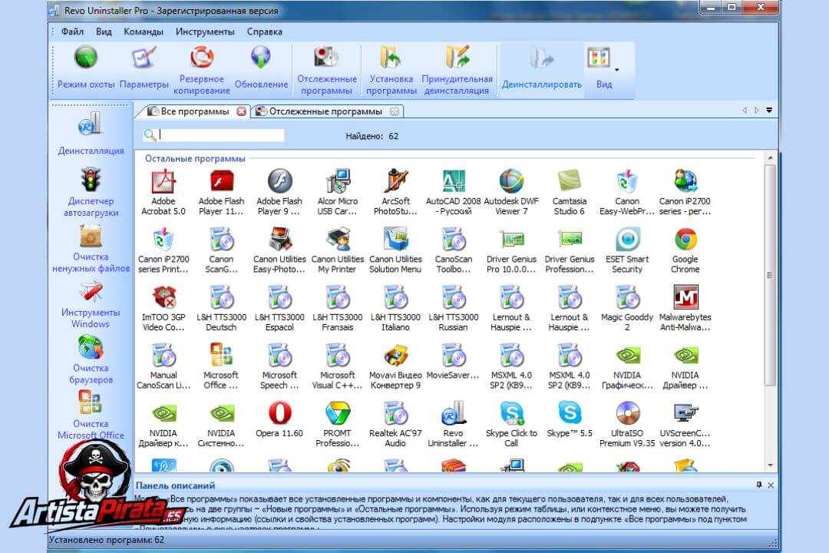
Task: Open the Файл menu
Action: point(72,31)
